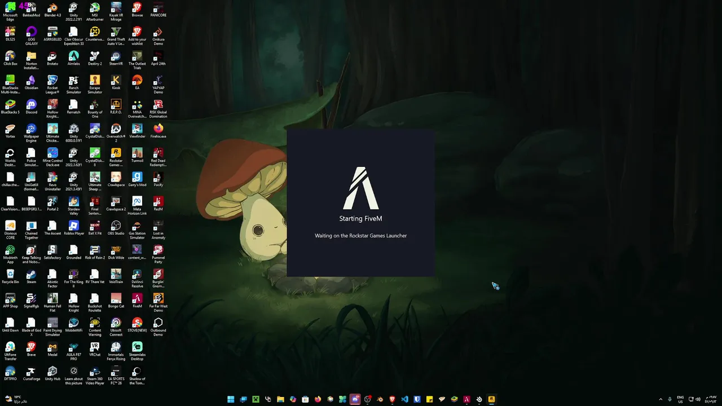Select the Red Dead Redemption icon
Viewport: 722px width, 406px height.
pyautogui.click(x=158, y=157)
